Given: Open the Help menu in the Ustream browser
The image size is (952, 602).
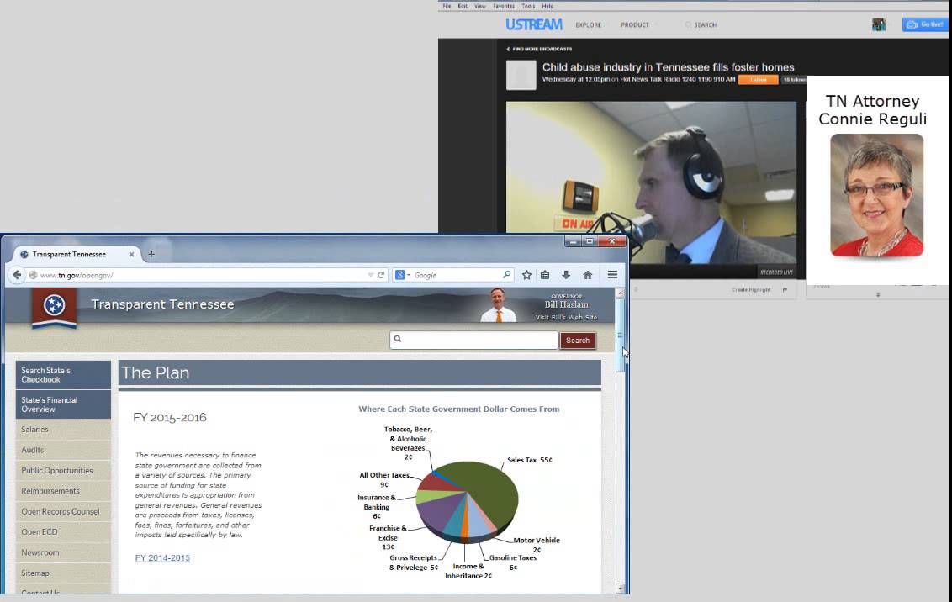Looking at the screenshot, I should (547, 6).
